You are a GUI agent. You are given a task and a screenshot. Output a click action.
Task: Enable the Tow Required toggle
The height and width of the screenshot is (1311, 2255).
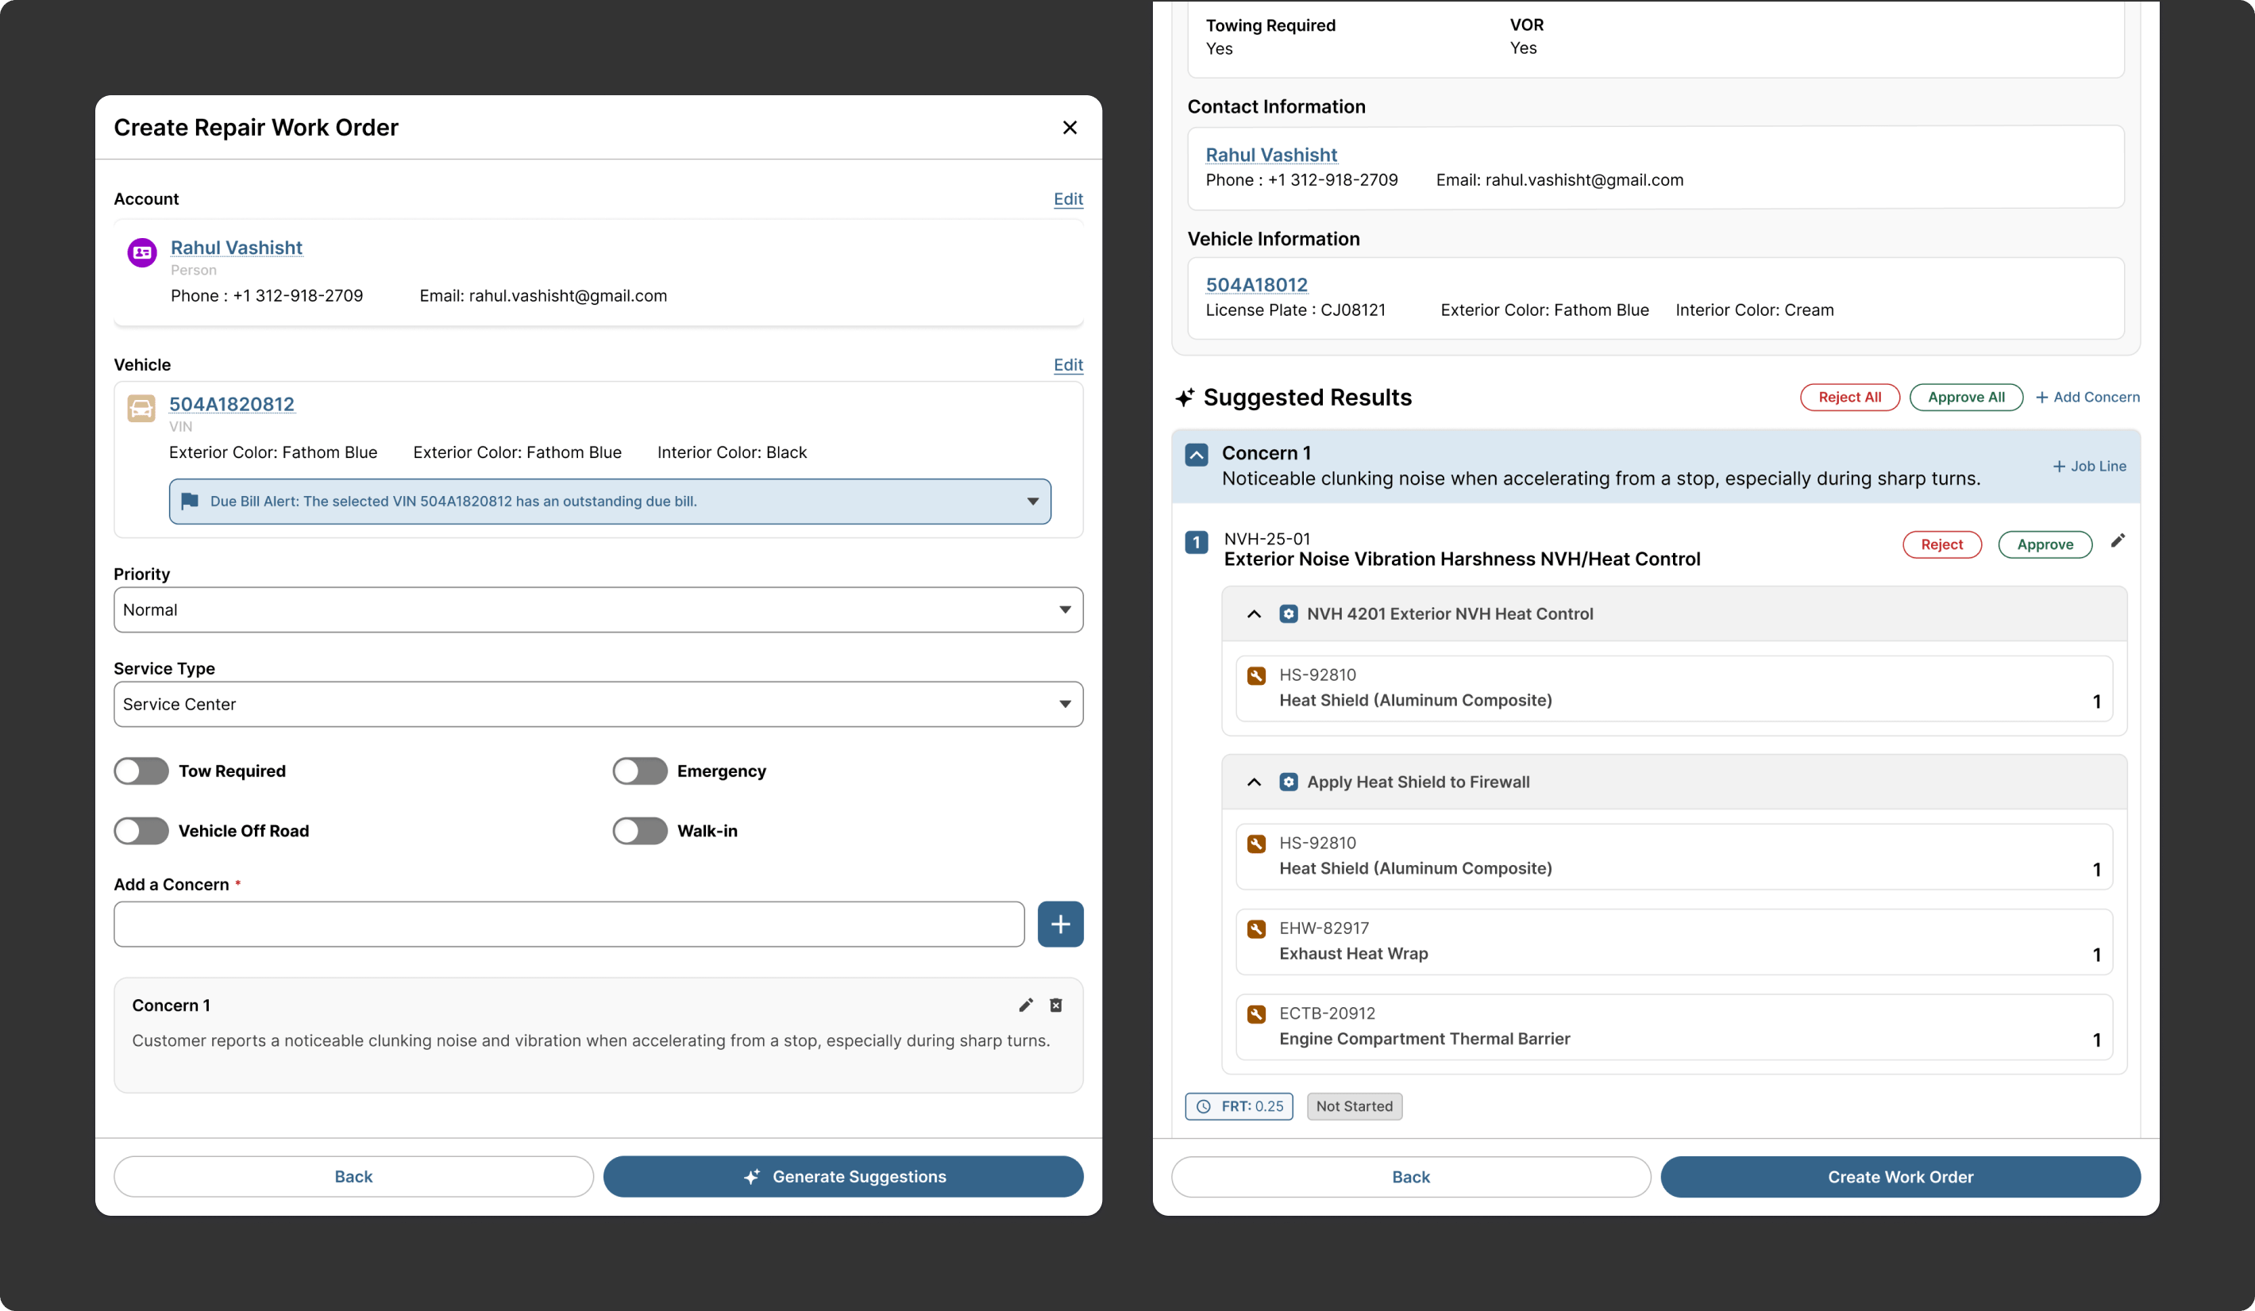[x=141, y=771]
